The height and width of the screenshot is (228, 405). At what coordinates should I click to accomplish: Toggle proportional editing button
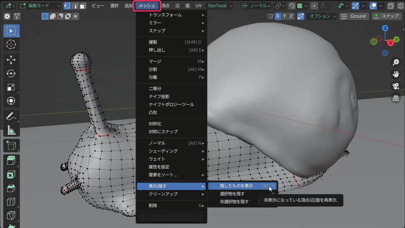(314, 6)
